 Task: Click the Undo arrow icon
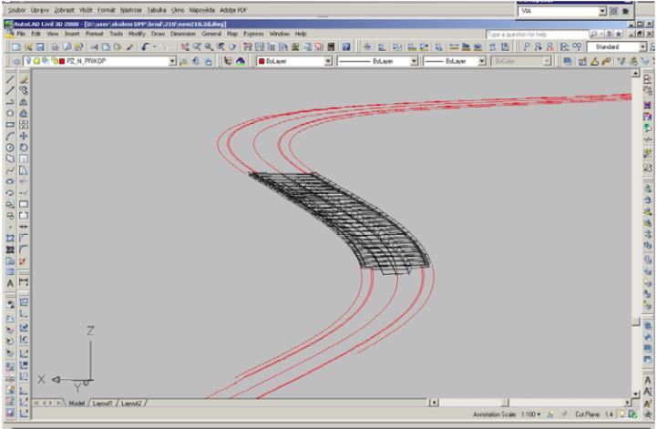pyautogui.click(x=145, y=47)
